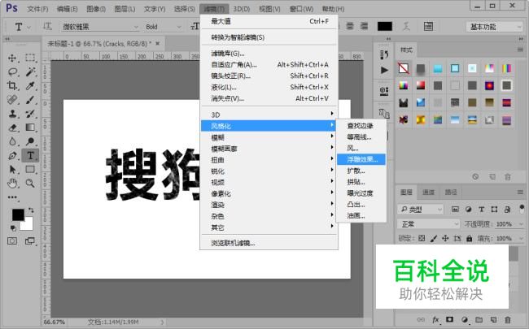529x329 pixels.
Task: Create new fill or adjustment layer
Action: point(465,319)
